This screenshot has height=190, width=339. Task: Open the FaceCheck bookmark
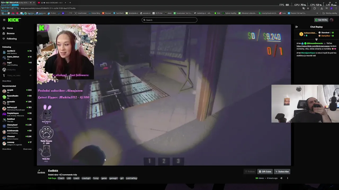point(118,13)
